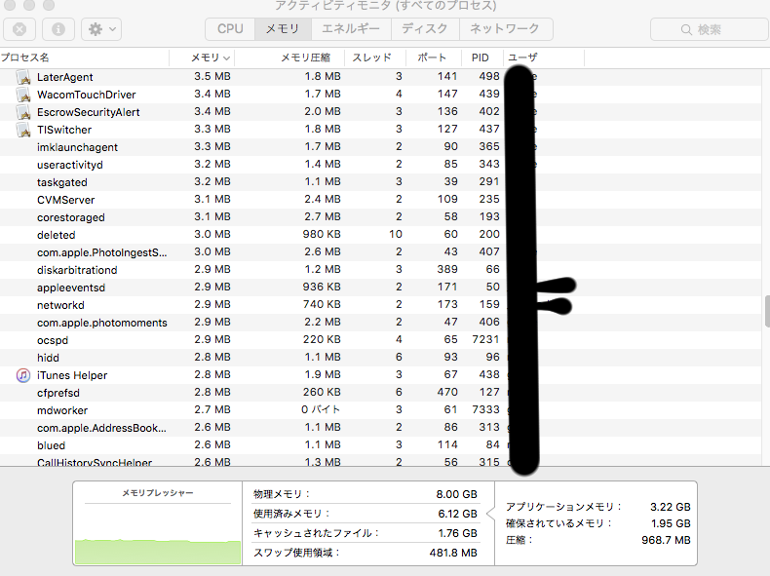
Task: Click the 圧縮 968.7 MB value
Action: 666,540
